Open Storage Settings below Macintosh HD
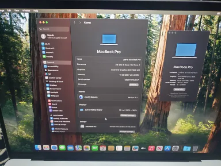The image size is (221, 166). point(127,131)
